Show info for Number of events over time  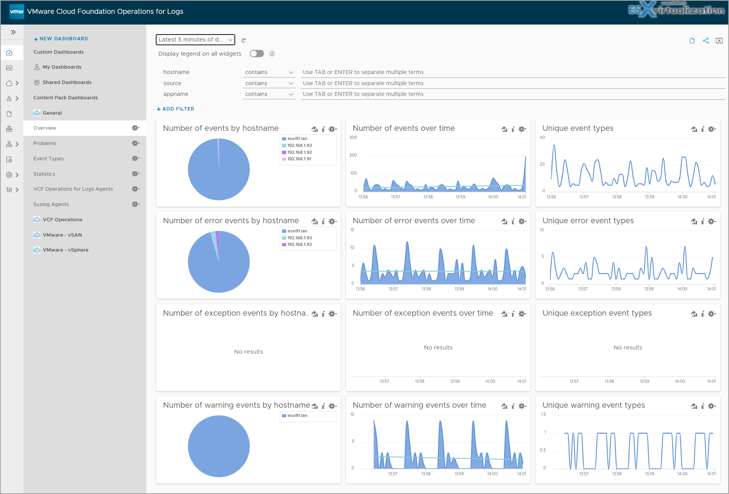(513, 129)
